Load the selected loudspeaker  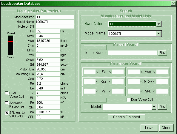149,128
